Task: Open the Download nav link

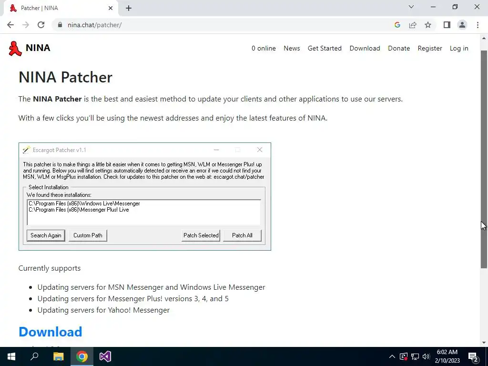Action: 365,48
